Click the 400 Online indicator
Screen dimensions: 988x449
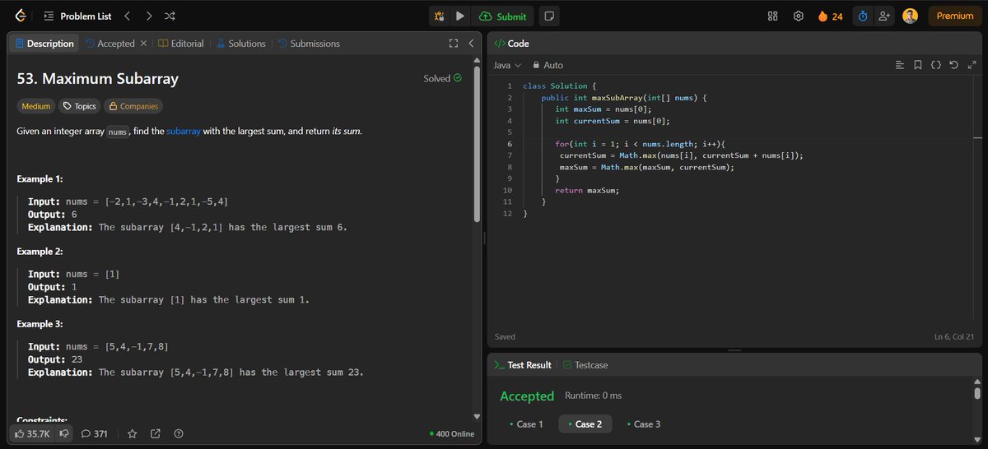[x=452, y=433]
